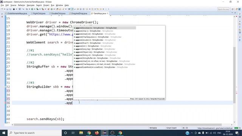The height and width of the screenshot is (136, 242).
Task: Expand the Debug dropdown arrow
Action: (x=29, y=9)
